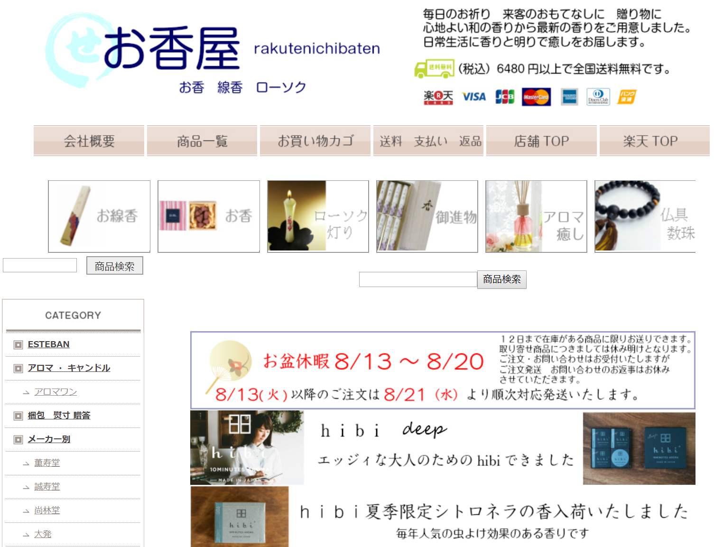Select the 仏具 数珠 prayer beads thumbnail
This screenshot has height=547, width=714.
645,216
